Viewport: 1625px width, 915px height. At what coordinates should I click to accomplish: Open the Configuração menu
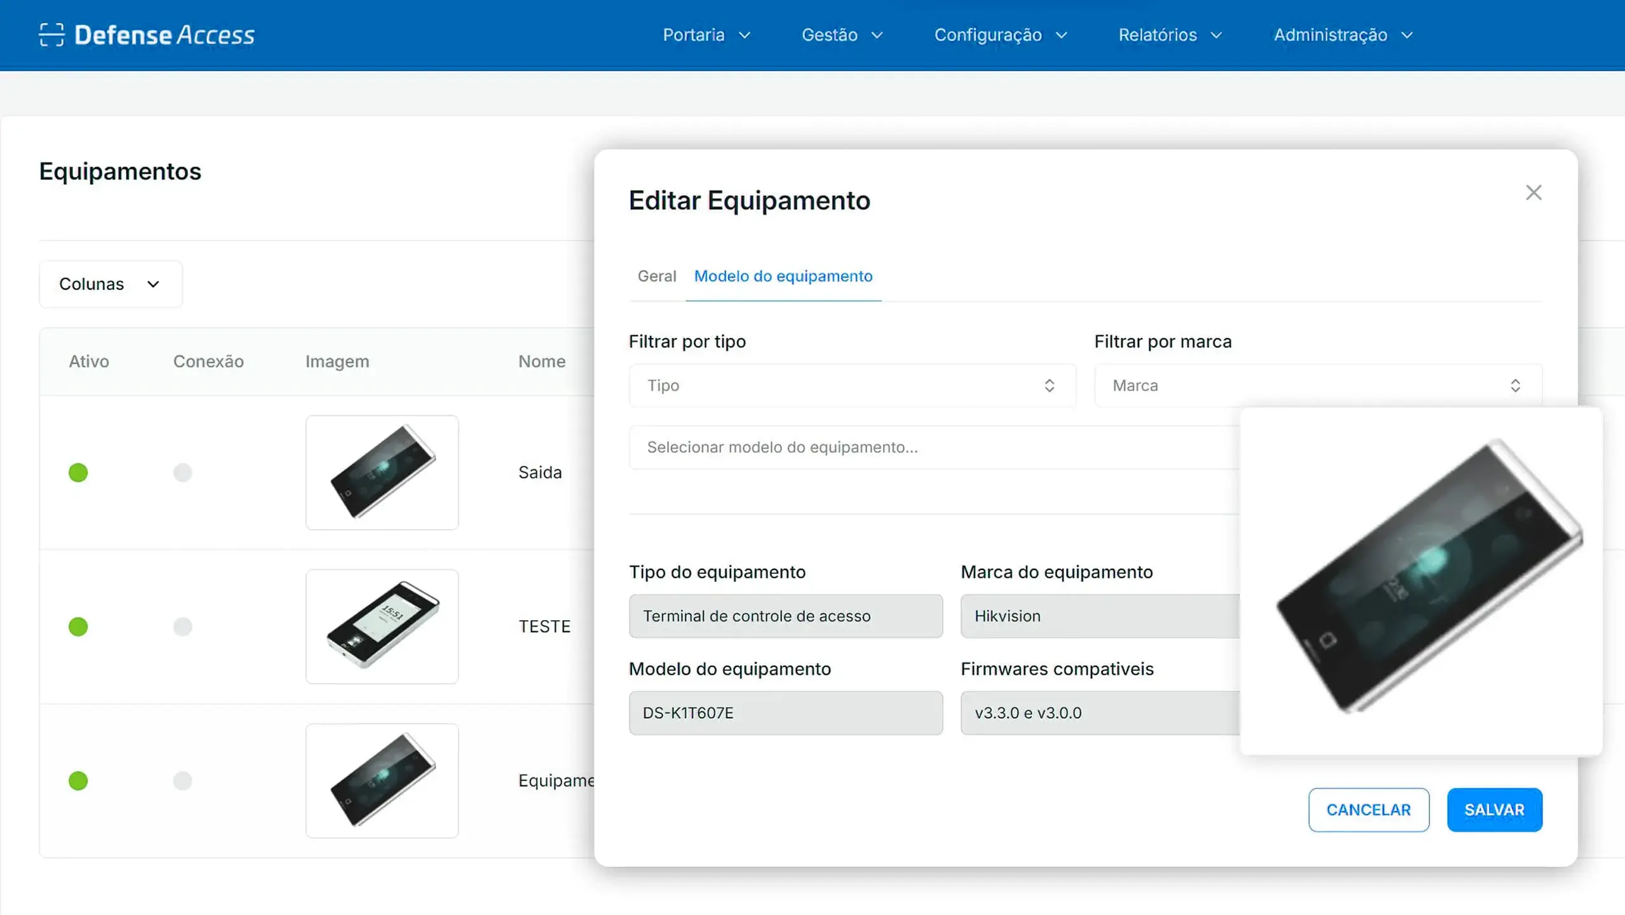pos(1000,35)
